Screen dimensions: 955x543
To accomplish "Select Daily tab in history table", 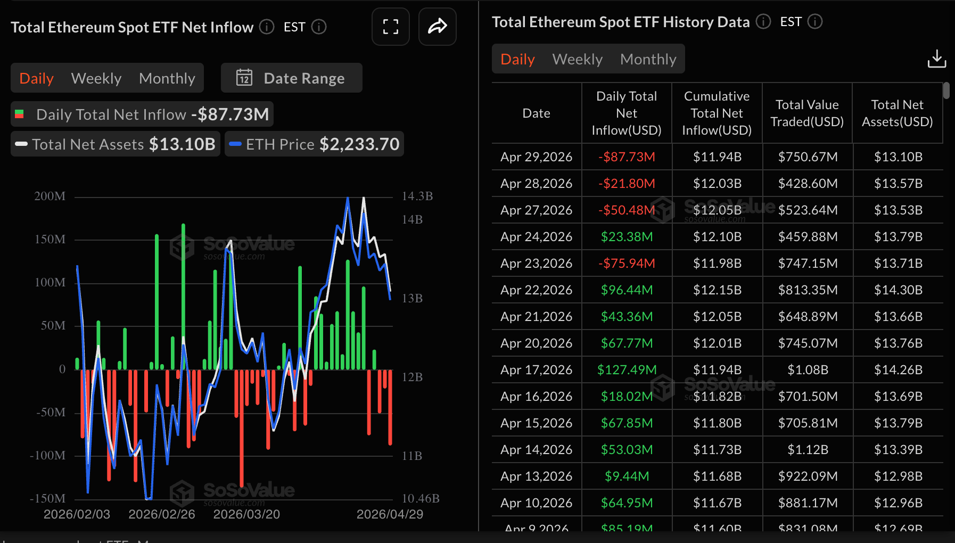I will 517,59.
